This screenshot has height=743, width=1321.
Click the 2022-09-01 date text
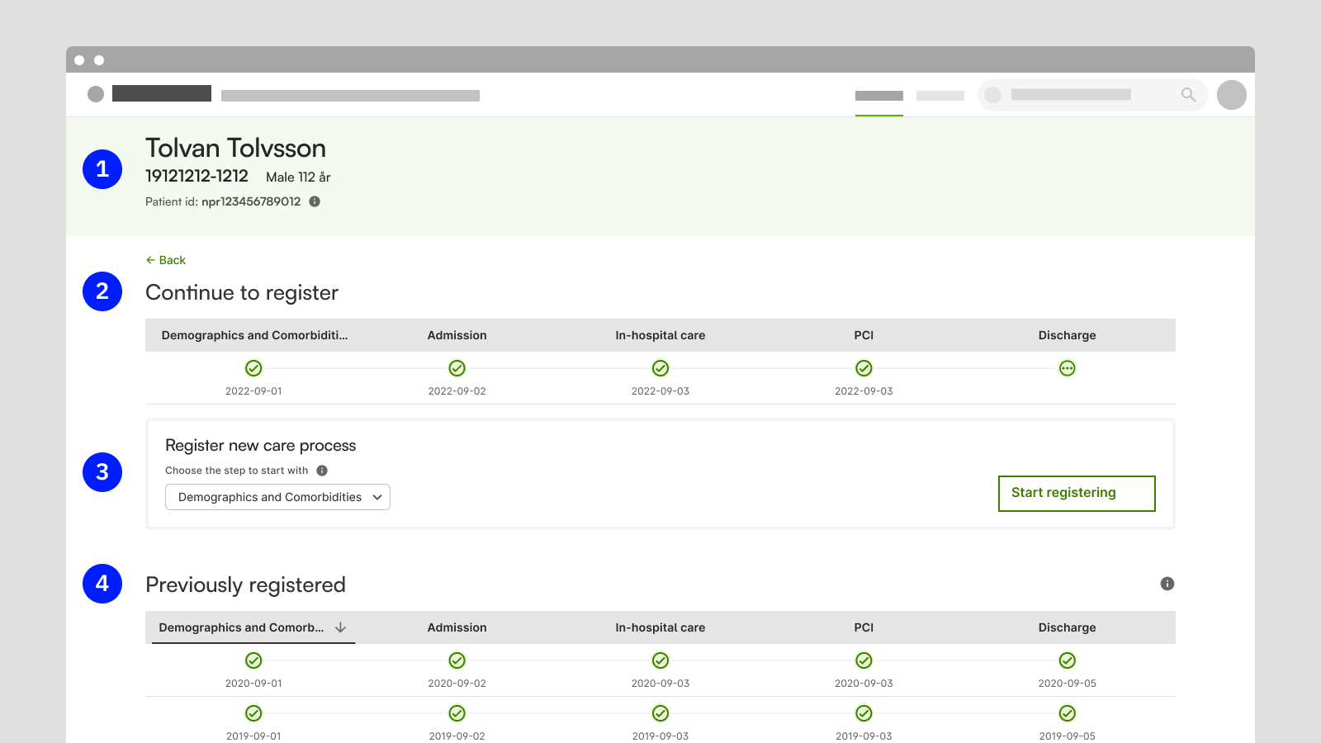[x=253, y=391]
